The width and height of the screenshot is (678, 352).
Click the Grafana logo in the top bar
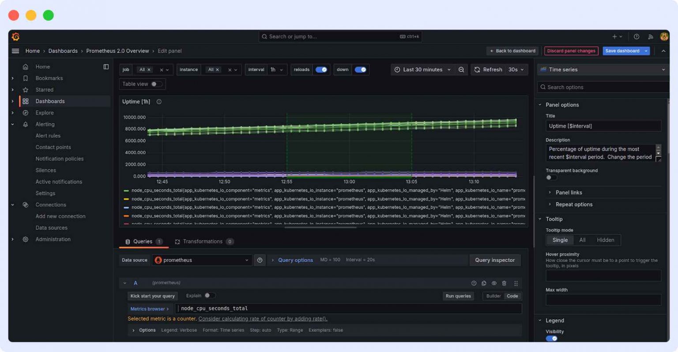[x=16, y=37]
